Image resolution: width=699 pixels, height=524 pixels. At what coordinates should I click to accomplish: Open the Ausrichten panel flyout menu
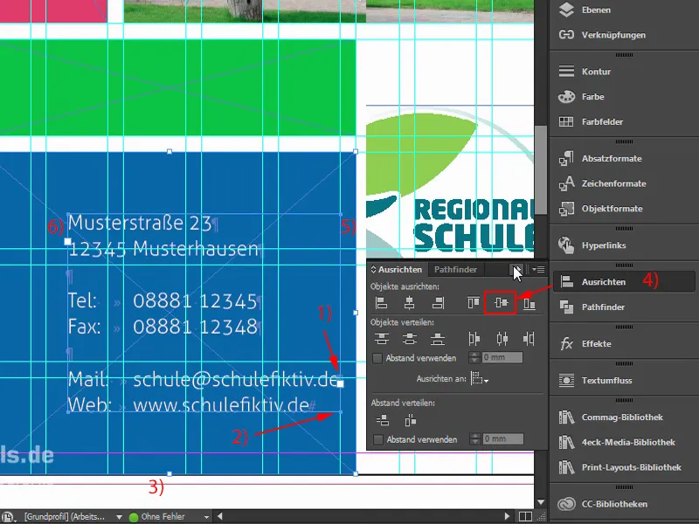tap(538, 270)
